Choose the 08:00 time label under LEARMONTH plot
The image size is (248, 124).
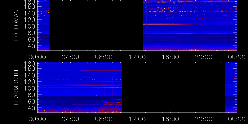tap(104, 119)
